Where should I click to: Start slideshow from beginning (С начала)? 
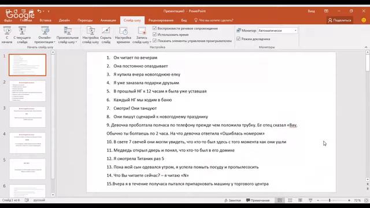click(x=7, y=35)
